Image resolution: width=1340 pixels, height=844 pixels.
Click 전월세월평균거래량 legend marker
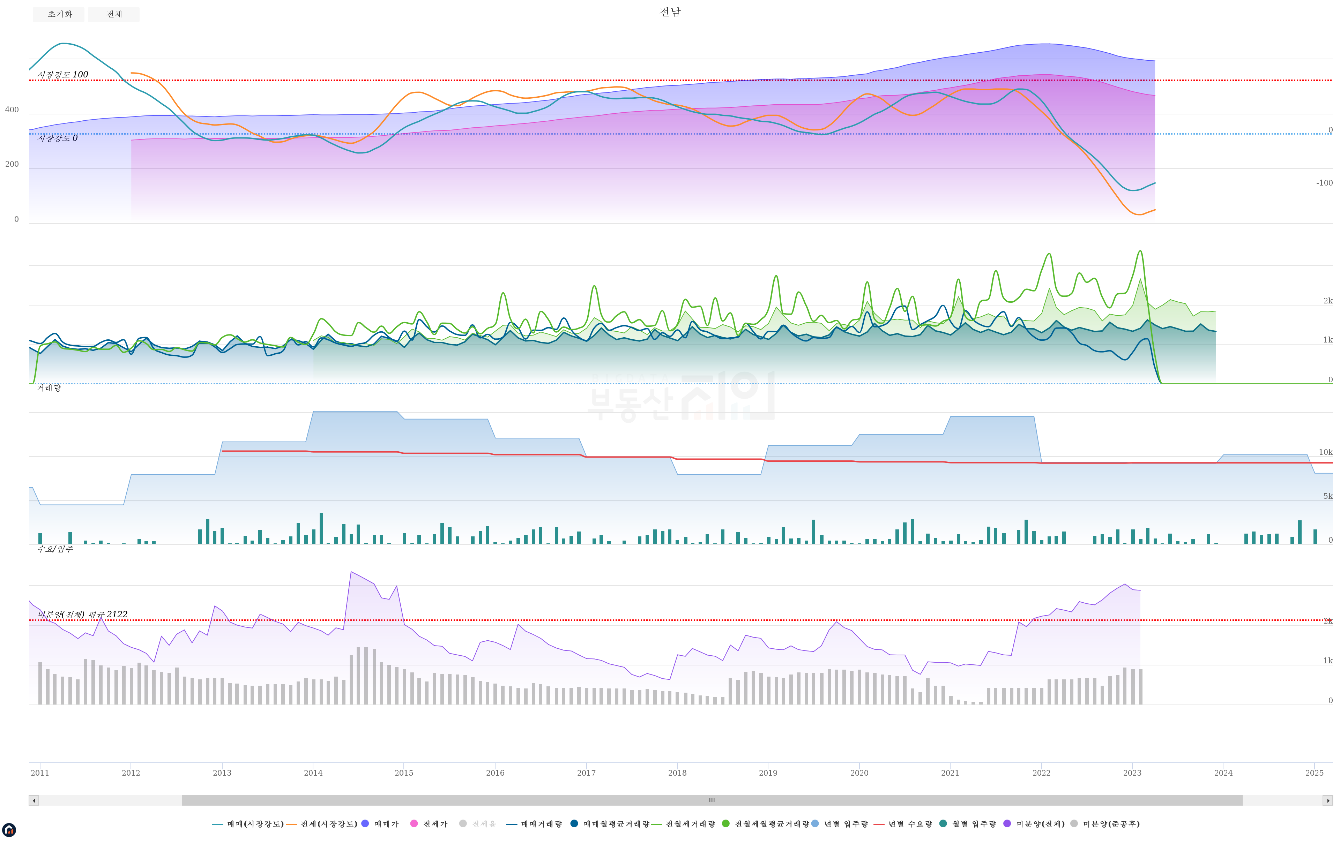(725, 823)
